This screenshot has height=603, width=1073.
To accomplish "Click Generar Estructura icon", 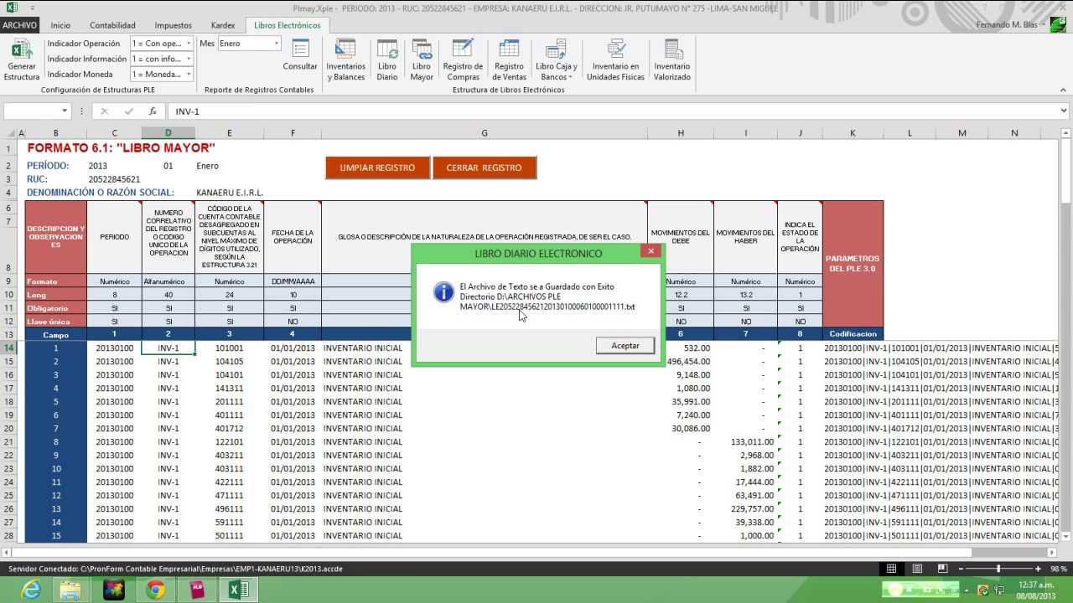I will click(22, 59).
